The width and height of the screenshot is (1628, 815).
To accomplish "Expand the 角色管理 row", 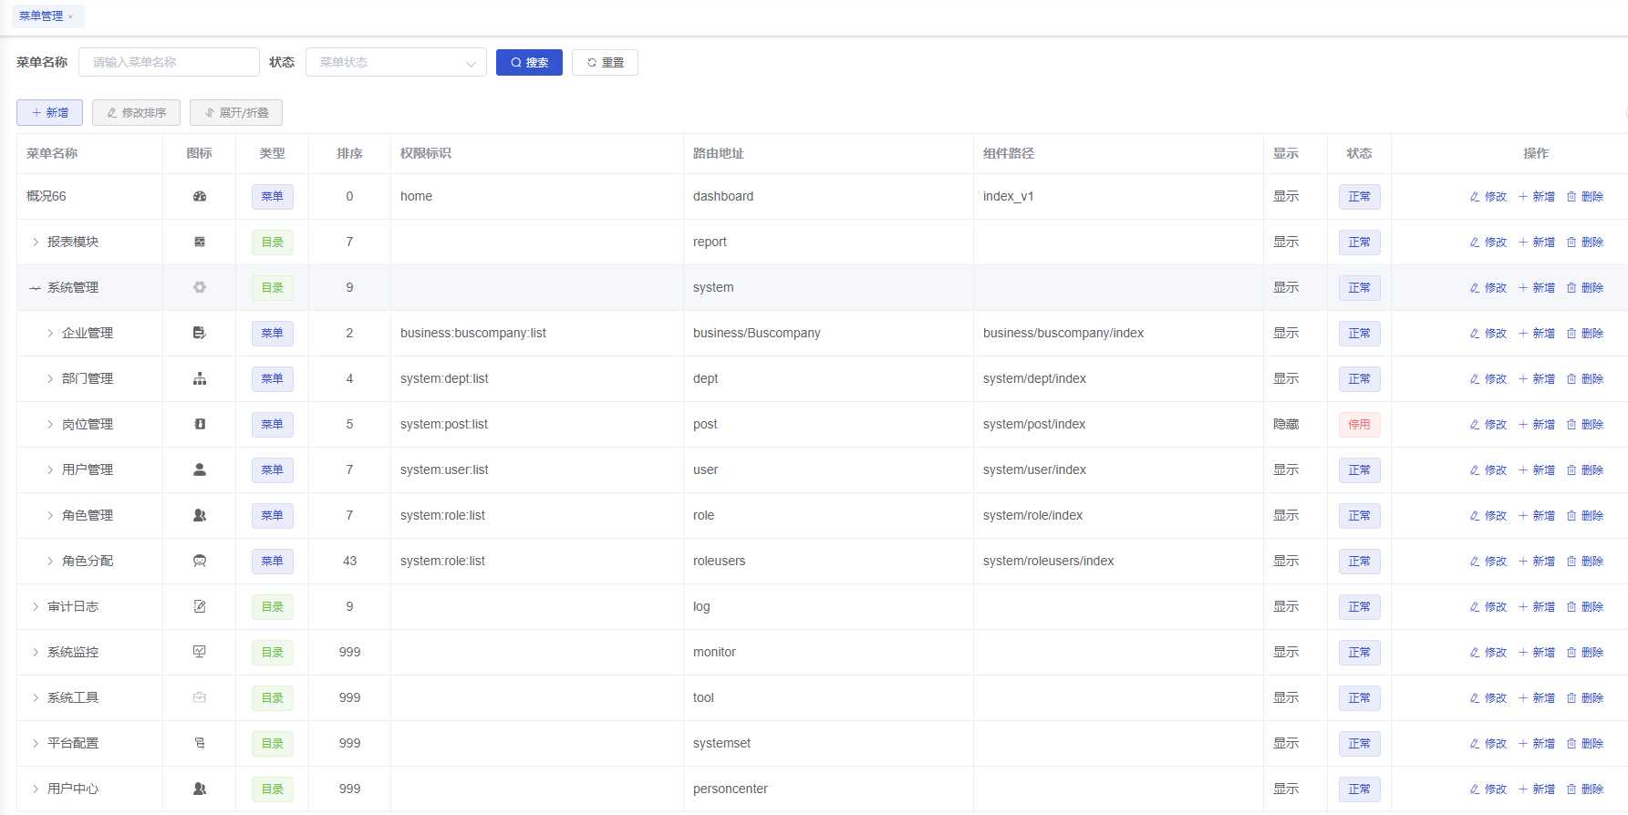I will tap(50, 515).
